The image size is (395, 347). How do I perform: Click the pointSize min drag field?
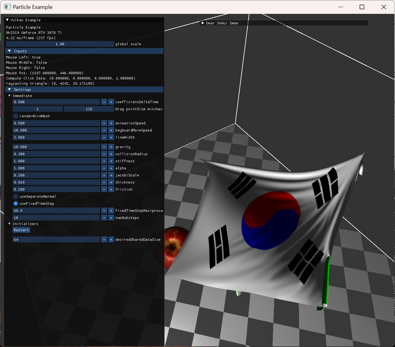[38, 109]
